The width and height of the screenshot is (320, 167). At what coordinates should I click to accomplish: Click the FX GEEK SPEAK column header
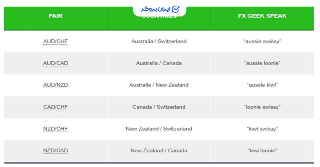click(262, 16)
